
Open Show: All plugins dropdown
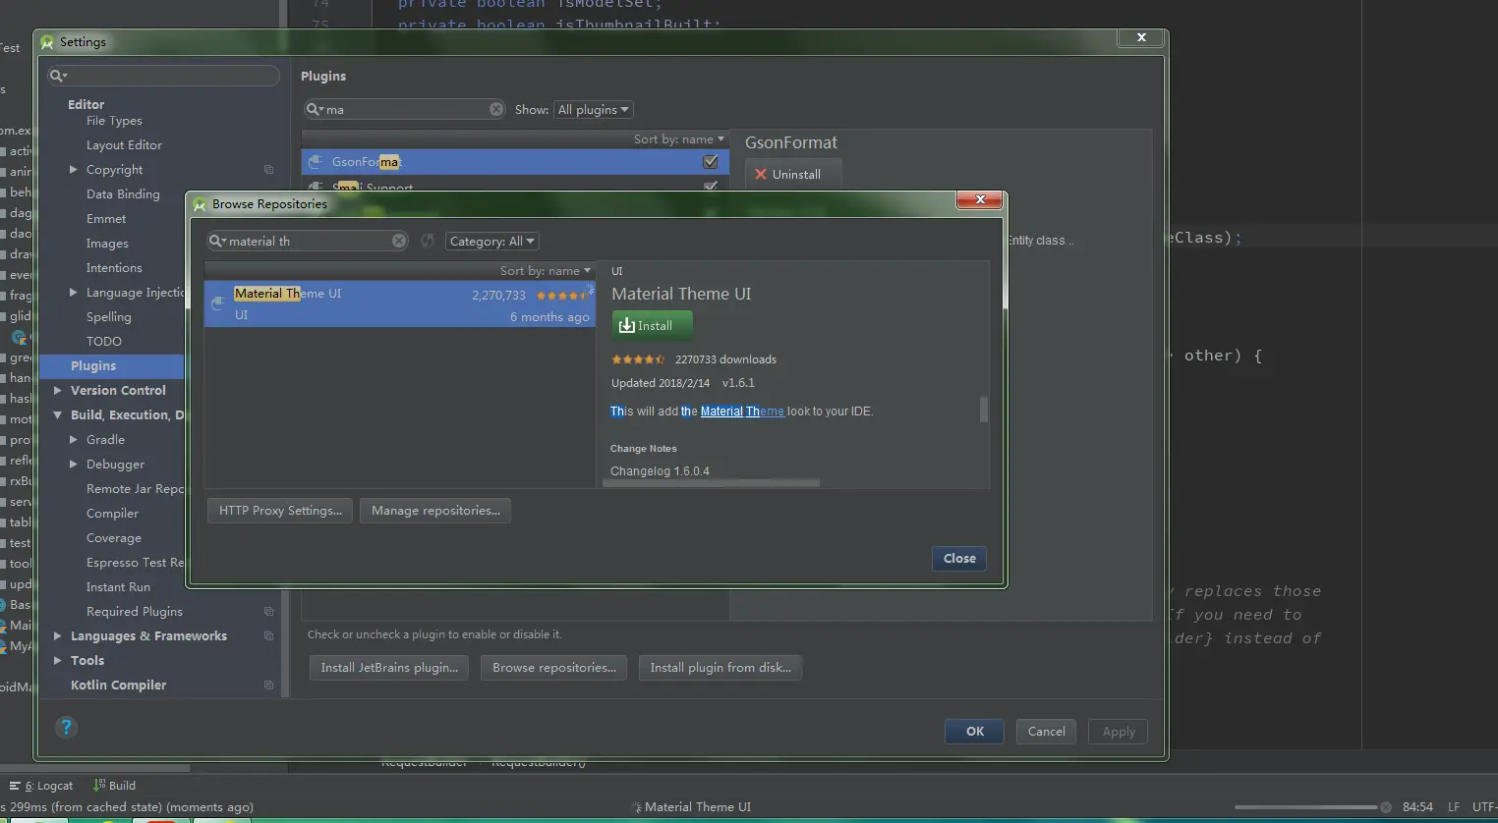(594, 110)
